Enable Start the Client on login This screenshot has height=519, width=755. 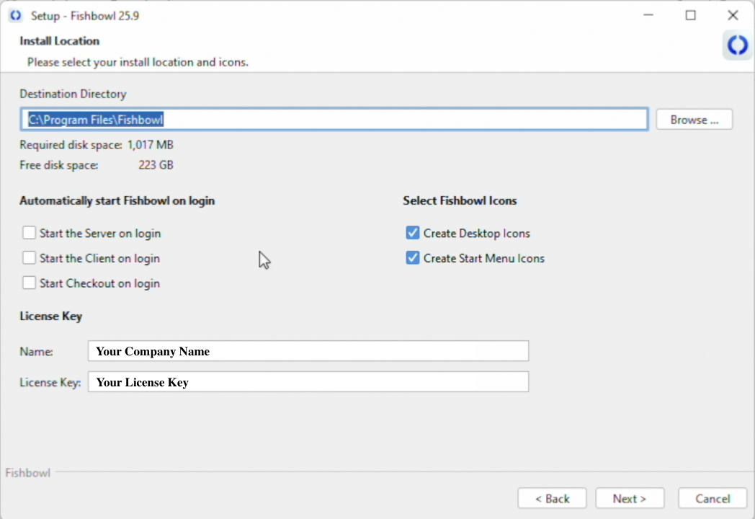point(29,257)
